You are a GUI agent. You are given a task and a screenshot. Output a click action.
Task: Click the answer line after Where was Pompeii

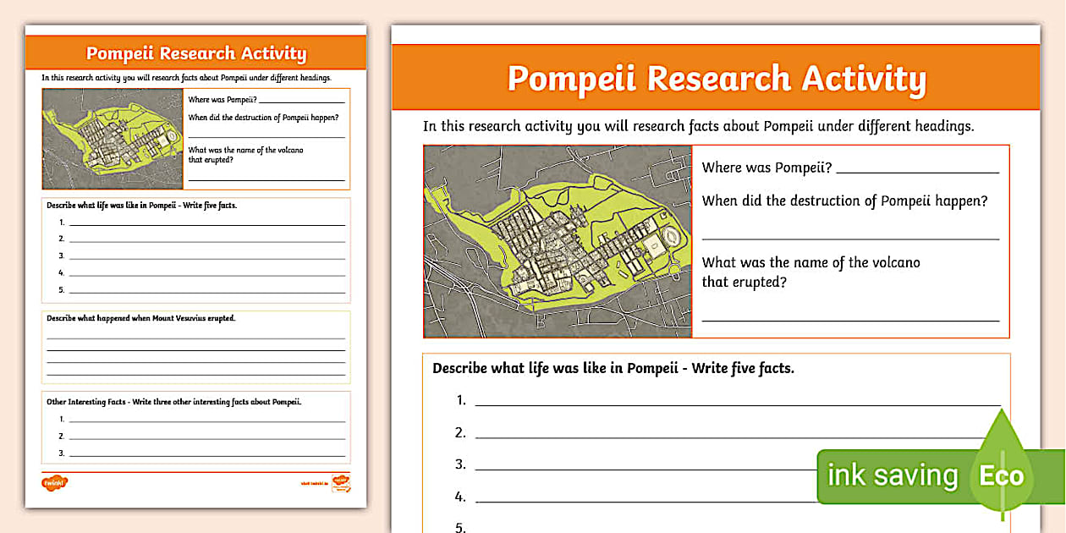point(918,168)
